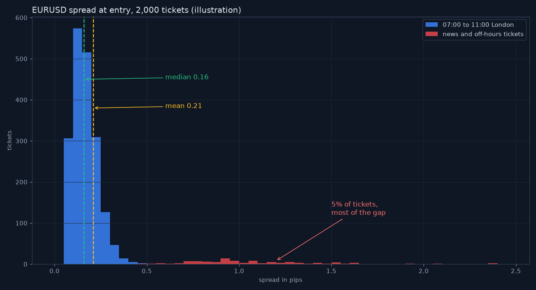The height and width of the screenshot is (290, 536).
Task: Click the blue legend swatch for London hours
Action: point(431,25)
